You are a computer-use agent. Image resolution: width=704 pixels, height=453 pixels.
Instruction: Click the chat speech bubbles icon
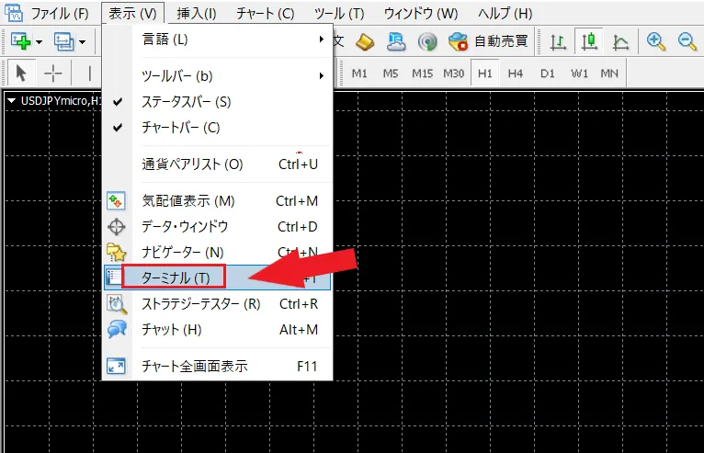(x=117, y=330)
